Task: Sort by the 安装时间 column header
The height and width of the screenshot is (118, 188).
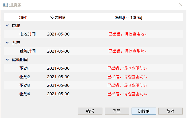Action: pos(58,17)
